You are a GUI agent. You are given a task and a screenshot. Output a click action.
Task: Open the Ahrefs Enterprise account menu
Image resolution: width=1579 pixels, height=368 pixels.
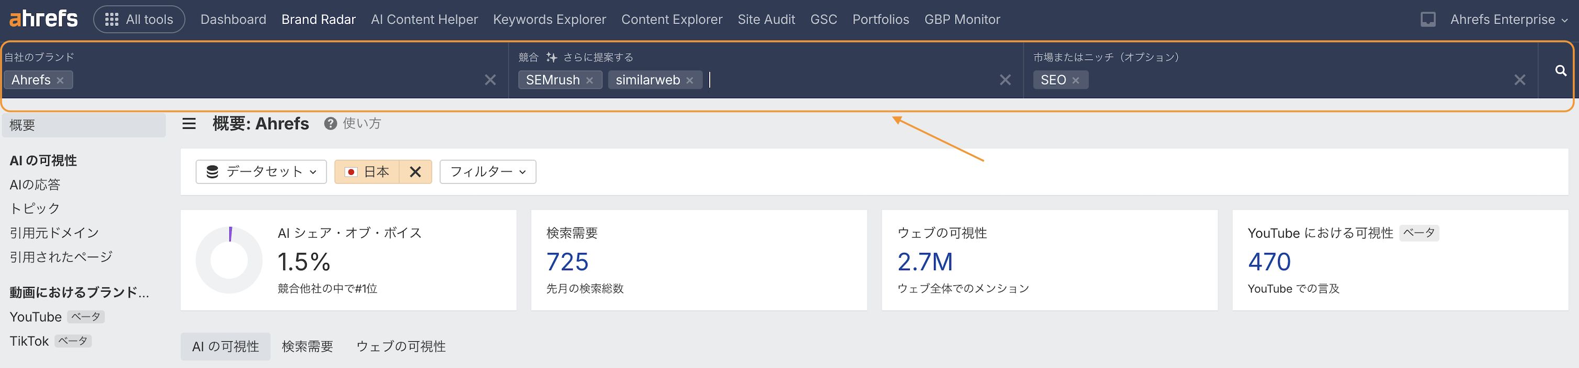(x=1508, y=19)
